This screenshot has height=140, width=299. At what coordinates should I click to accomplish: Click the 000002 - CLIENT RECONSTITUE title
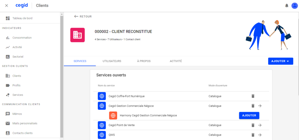tap(124, 32)
